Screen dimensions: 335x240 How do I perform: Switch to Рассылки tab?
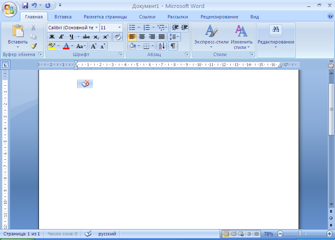[x=178, y=17]
